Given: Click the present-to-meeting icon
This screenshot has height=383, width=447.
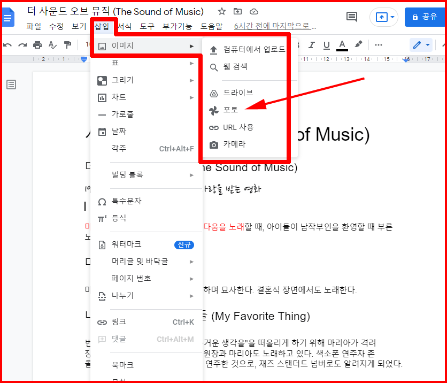Looking at the screenshot, I should pos(381,18).
